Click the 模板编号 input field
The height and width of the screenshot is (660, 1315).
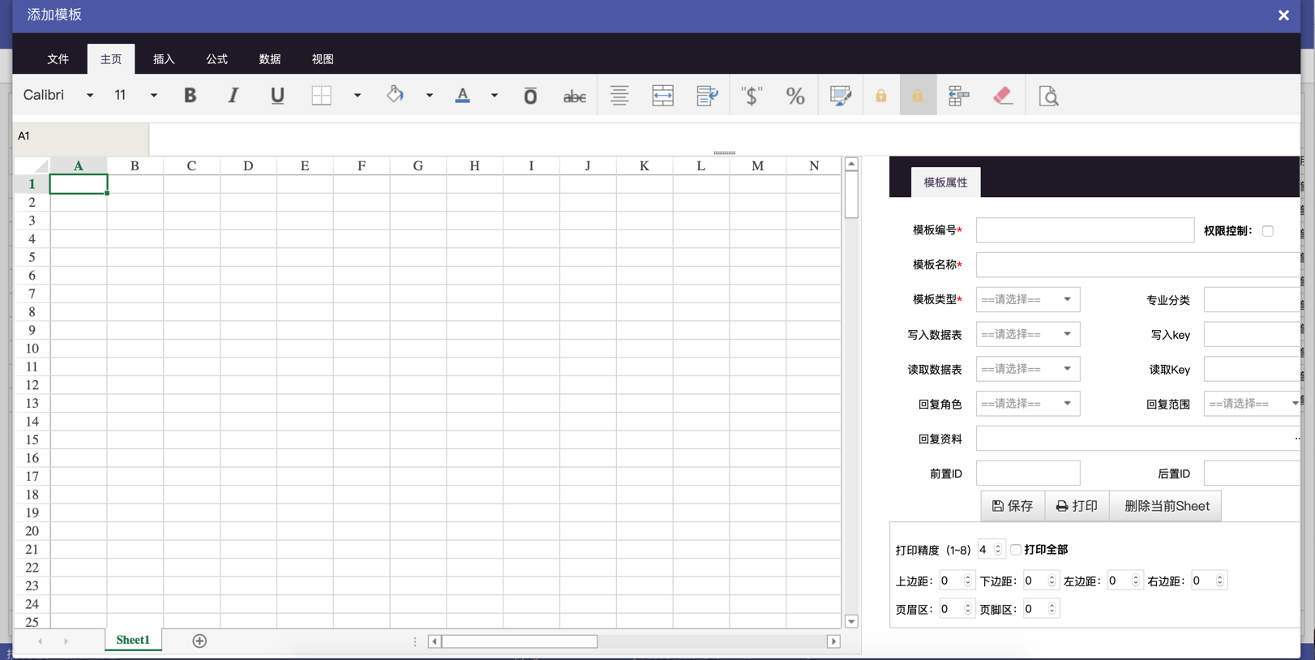[1084, 230]
